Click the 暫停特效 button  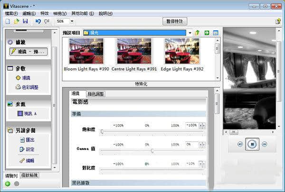point(175,21)
